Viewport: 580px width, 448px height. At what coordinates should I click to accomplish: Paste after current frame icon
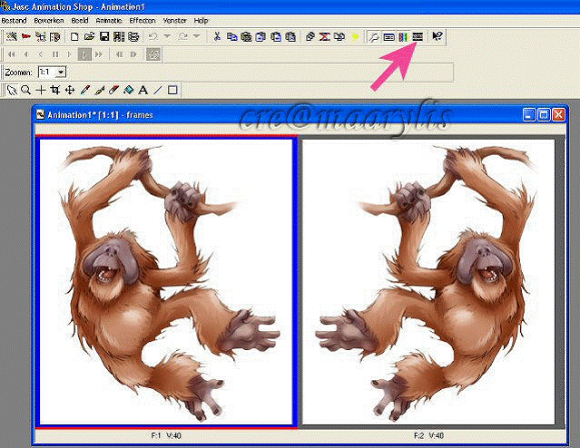(x=261, y=36)
